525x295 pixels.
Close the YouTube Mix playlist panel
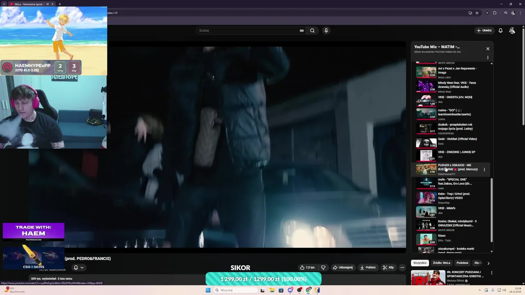pos(488,49)
